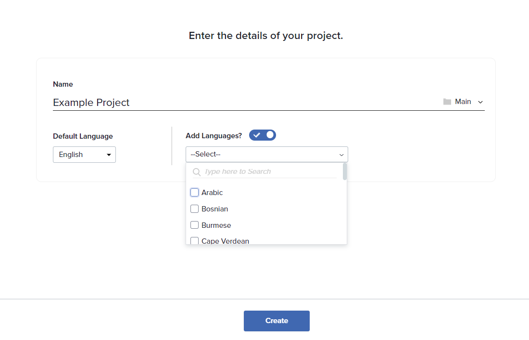Viewport: 529px width, 340px height.
Task: Check the Arabic language checkbox
Action: click(195, 193)
